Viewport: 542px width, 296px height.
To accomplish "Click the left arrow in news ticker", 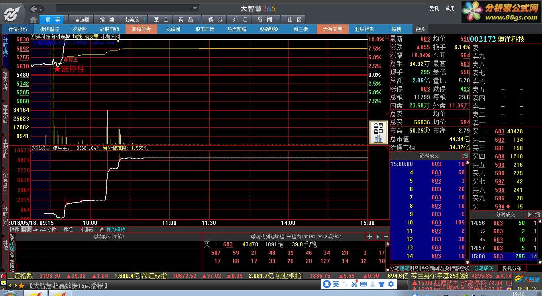I will coord(11,286).
